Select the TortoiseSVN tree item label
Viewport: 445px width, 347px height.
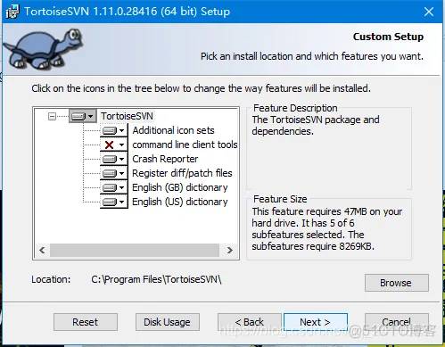(127, 116)
